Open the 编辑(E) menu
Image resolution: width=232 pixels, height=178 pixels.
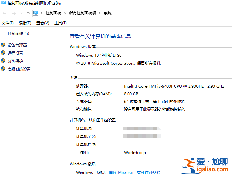tap(25, 23)
